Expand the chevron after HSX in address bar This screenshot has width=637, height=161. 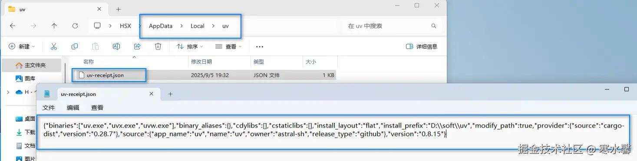tap(139, 26)
